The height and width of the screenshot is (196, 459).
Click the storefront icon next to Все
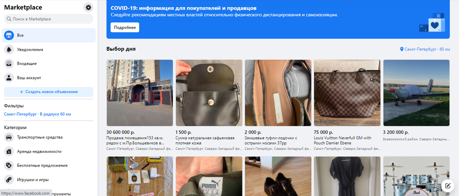(9, 35)
